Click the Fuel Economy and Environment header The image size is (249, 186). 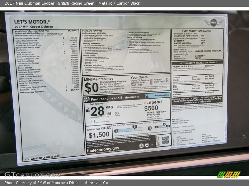click(115, 99)
